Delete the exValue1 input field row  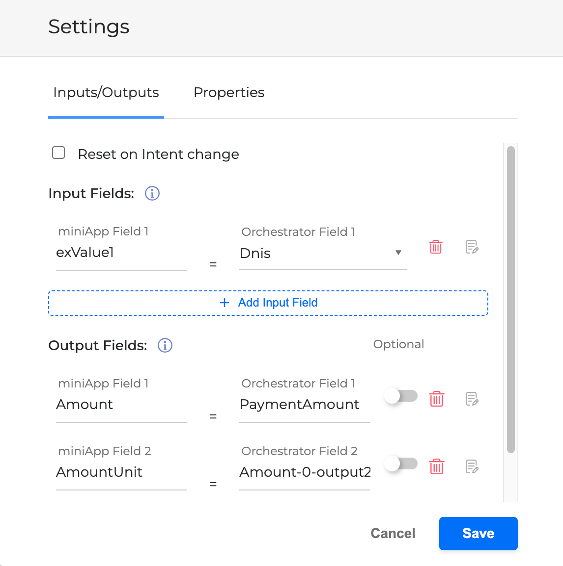pyautogui.click(x=436, y=247)
